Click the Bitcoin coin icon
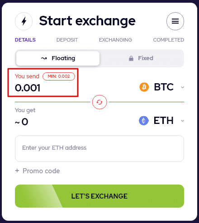The image size is (199, 223). point(144,87)
